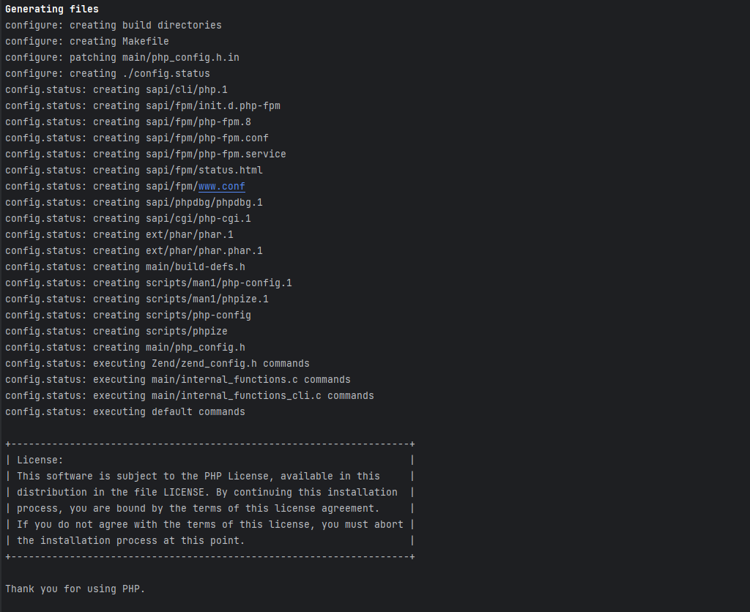Viewport: 750px width, 612px height.
Task: Click the 'executing default commands' line
Action: pos(125,412)
